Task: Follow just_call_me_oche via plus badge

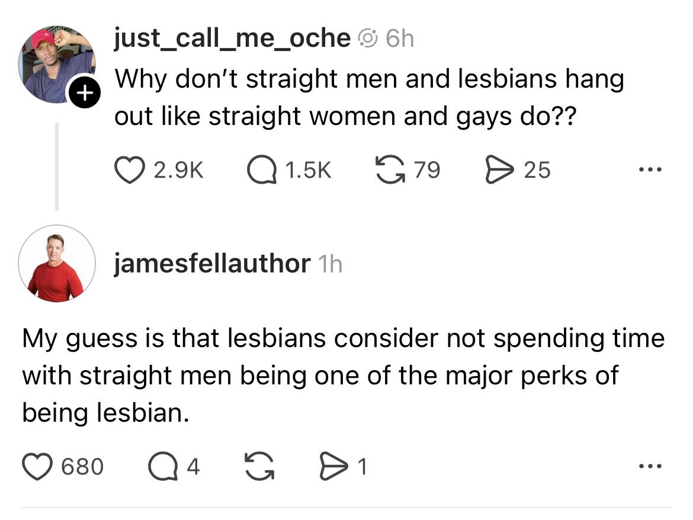Action: [84, 93]
